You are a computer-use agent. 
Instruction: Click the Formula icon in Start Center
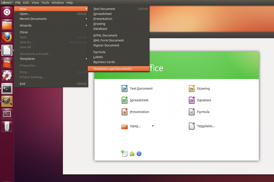pyautogui.click(x=191, y=112)
